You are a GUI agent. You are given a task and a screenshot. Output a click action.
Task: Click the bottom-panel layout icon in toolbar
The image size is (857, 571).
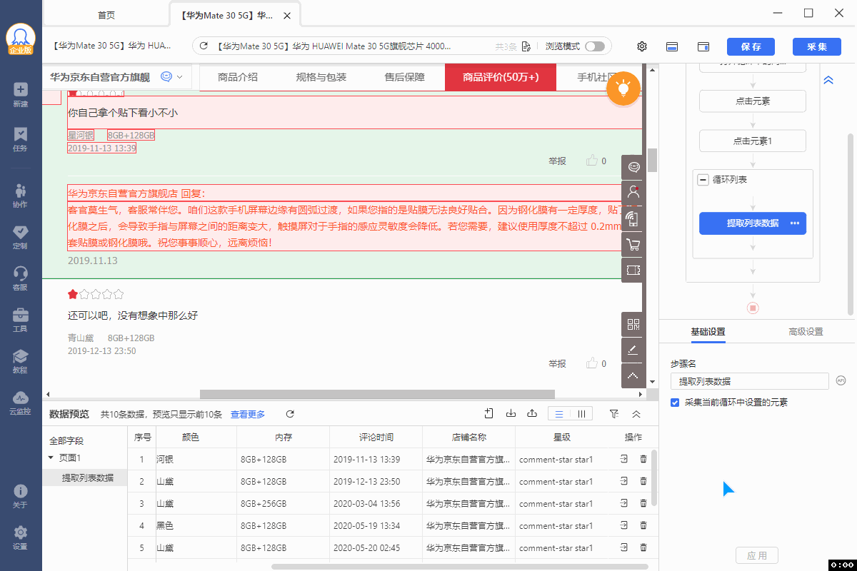672,46
